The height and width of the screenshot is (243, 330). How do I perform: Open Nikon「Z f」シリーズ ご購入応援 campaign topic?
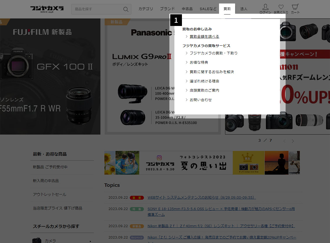(222, 239)
